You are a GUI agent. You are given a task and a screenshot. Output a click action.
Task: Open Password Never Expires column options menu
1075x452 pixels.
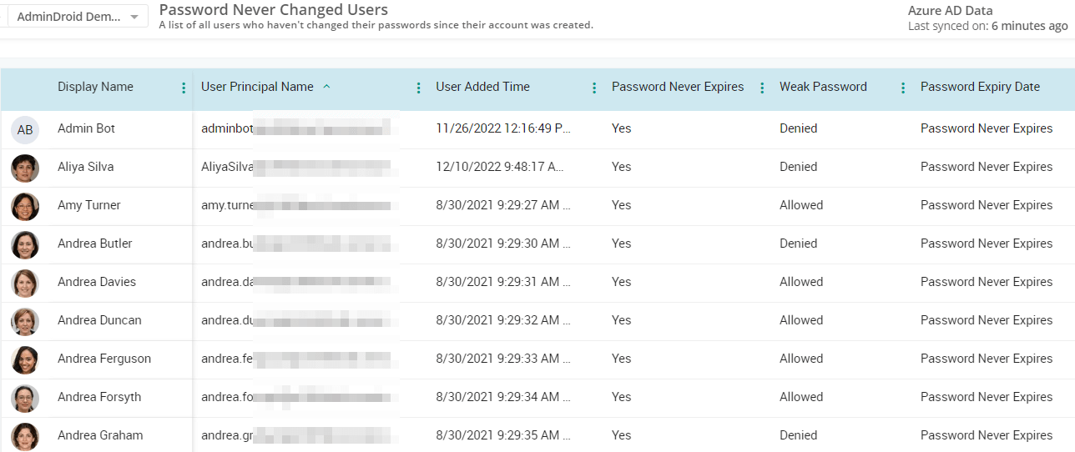tap(762, 88)
